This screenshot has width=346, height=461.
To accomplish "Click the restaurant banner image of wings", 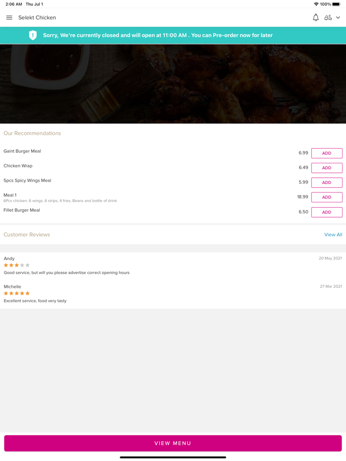I will tap(173, 84).
